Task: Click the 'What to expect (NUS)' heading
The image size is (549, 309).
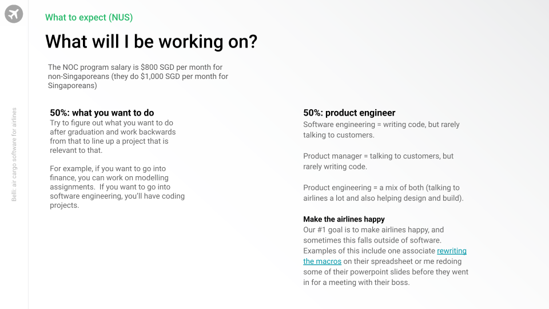Action: click(89, 17)
